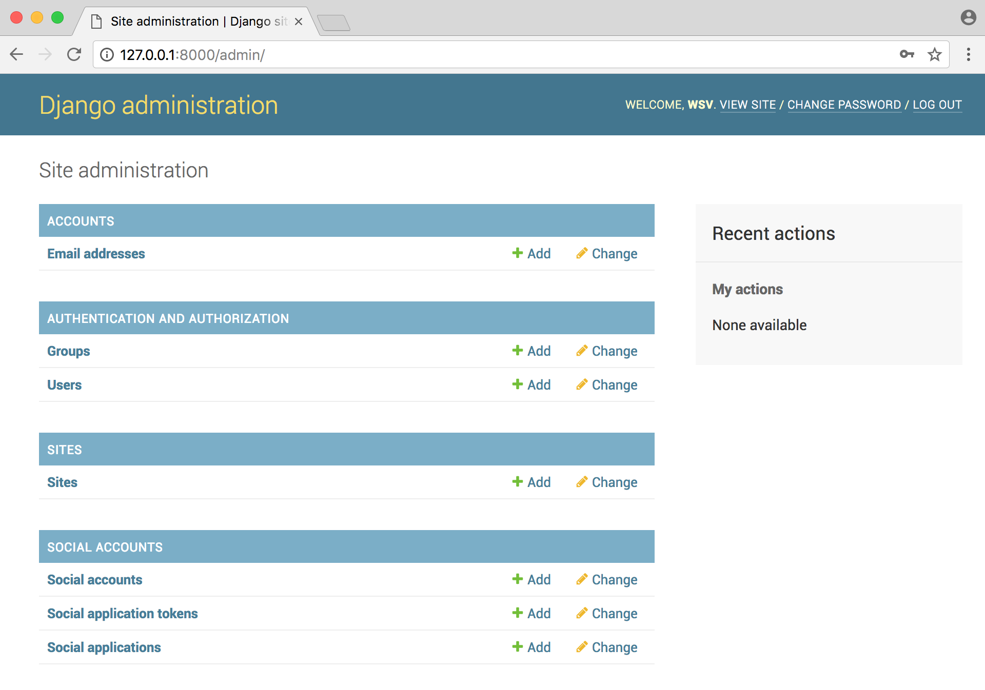Open Social application tokens model

point(122,614)
